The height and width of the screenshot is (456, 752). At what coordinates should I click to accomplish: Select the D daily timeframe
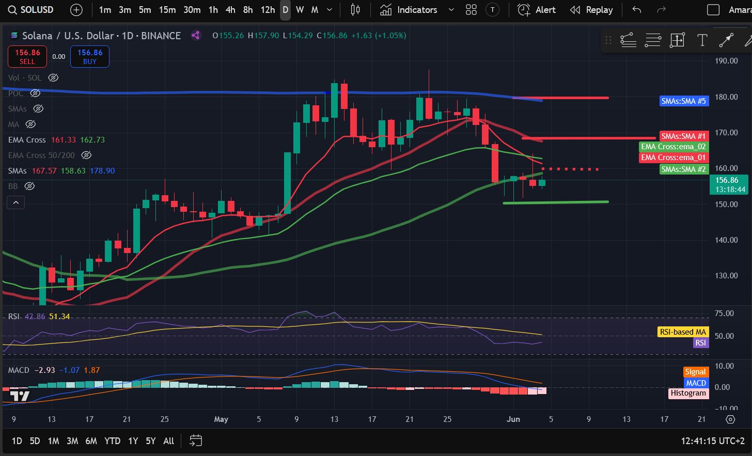tap(285, 10)
